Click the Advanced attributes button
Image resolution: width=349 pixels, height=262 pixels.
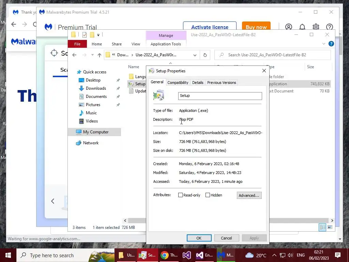(249, 195)
